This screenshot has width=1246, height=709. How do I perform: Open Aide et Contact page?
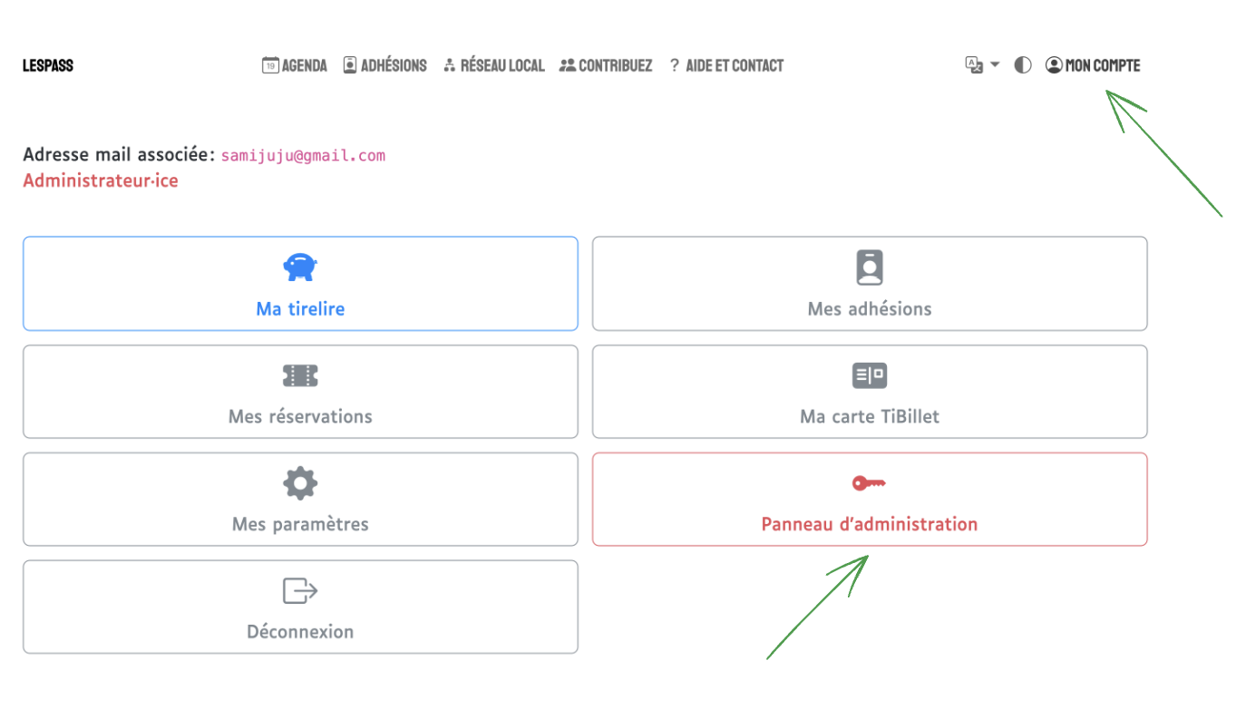pyautogui.click(x=726, y=65)
